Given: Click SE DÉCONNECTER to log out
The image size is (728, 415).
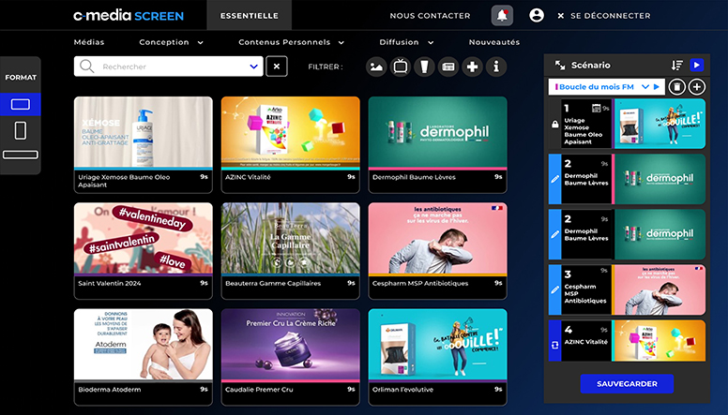Looking at the screenshot, I should coord(604,16).
